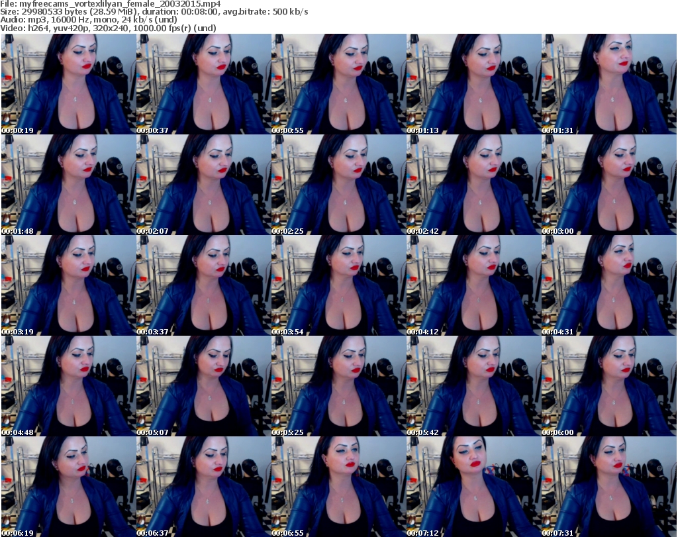Open the frame stamped 00:02:25
This screenshot has width=678, height=537.
point(338,185)
